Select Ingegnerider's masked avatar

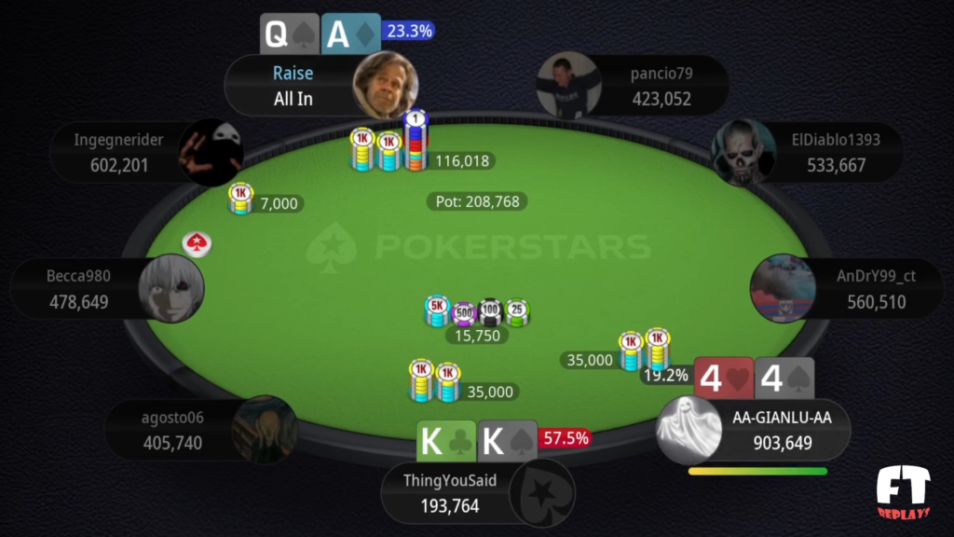pyautogui.click(x=211, y=152)
